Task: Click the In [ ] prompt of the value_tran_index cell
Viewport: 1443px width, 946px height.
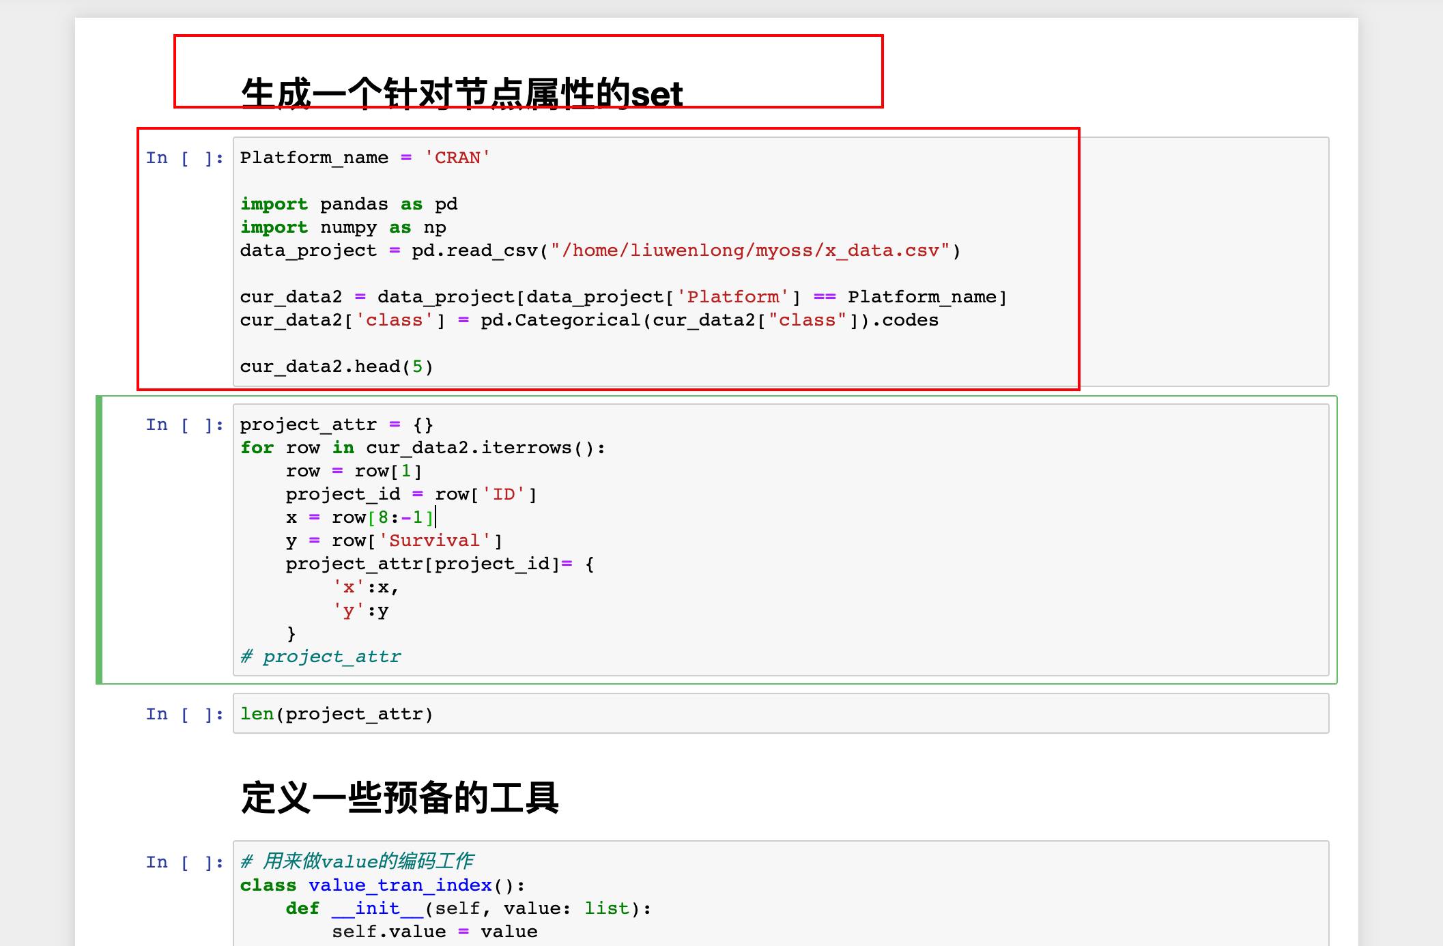Action: (184, 863)
